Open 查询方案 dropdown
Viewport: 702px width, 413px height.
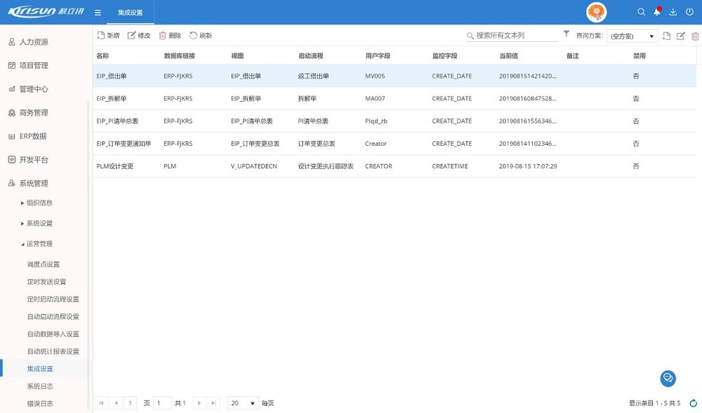tap(633, 36)
